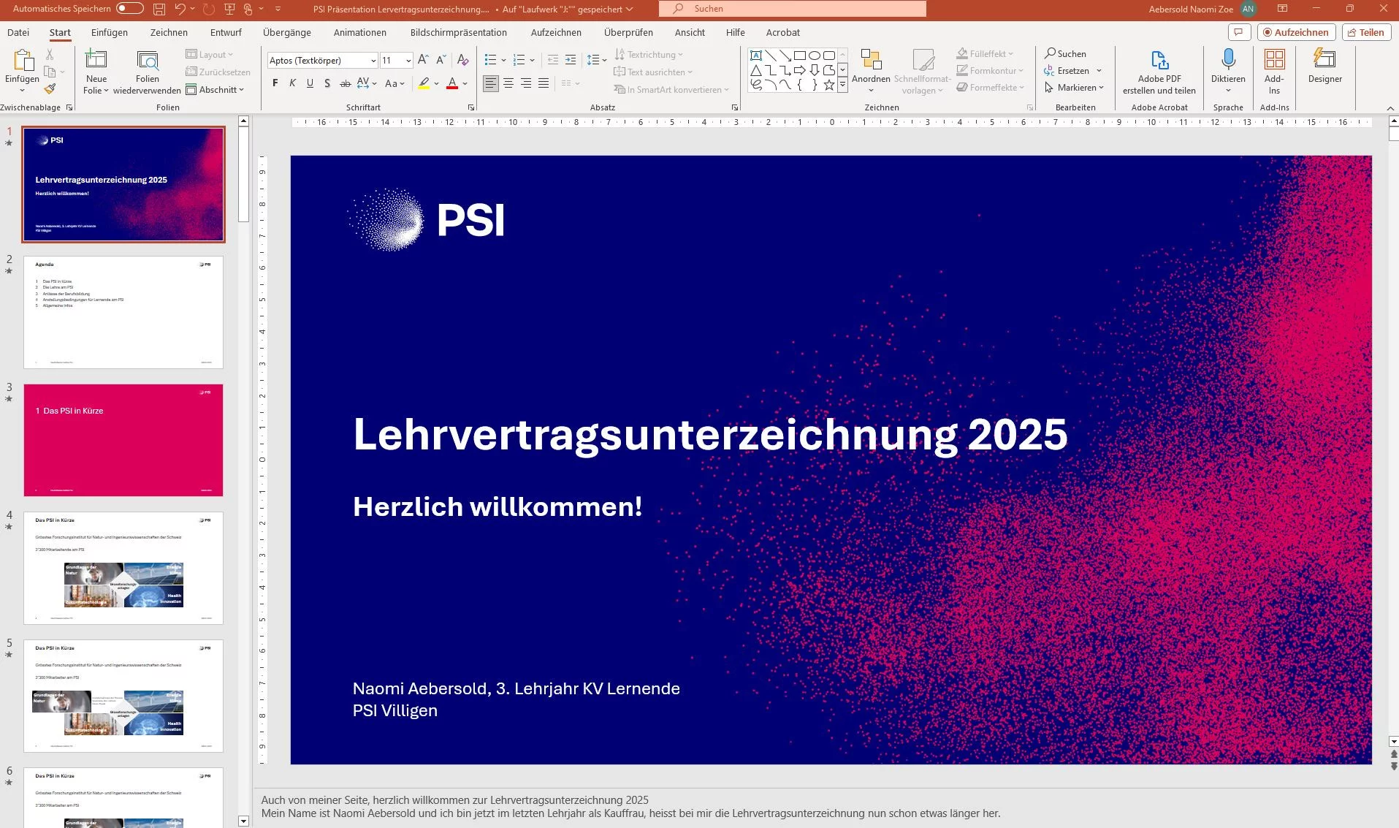Image resolution: width=1399 pixels, height=828 pixels.
Task: Toggle underline formatting
Action: pyautogui.click(x=310, y=83)
